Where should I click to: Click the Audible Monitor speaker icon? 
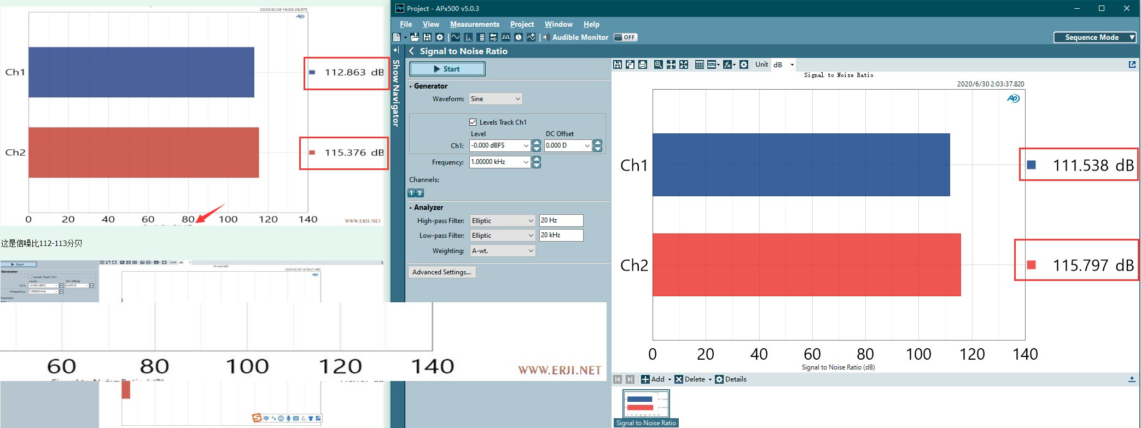pyautogui.click(x=546, y=37)
